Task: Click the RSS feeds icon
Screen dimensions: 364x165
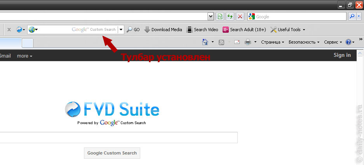Action: click(221, 42)
